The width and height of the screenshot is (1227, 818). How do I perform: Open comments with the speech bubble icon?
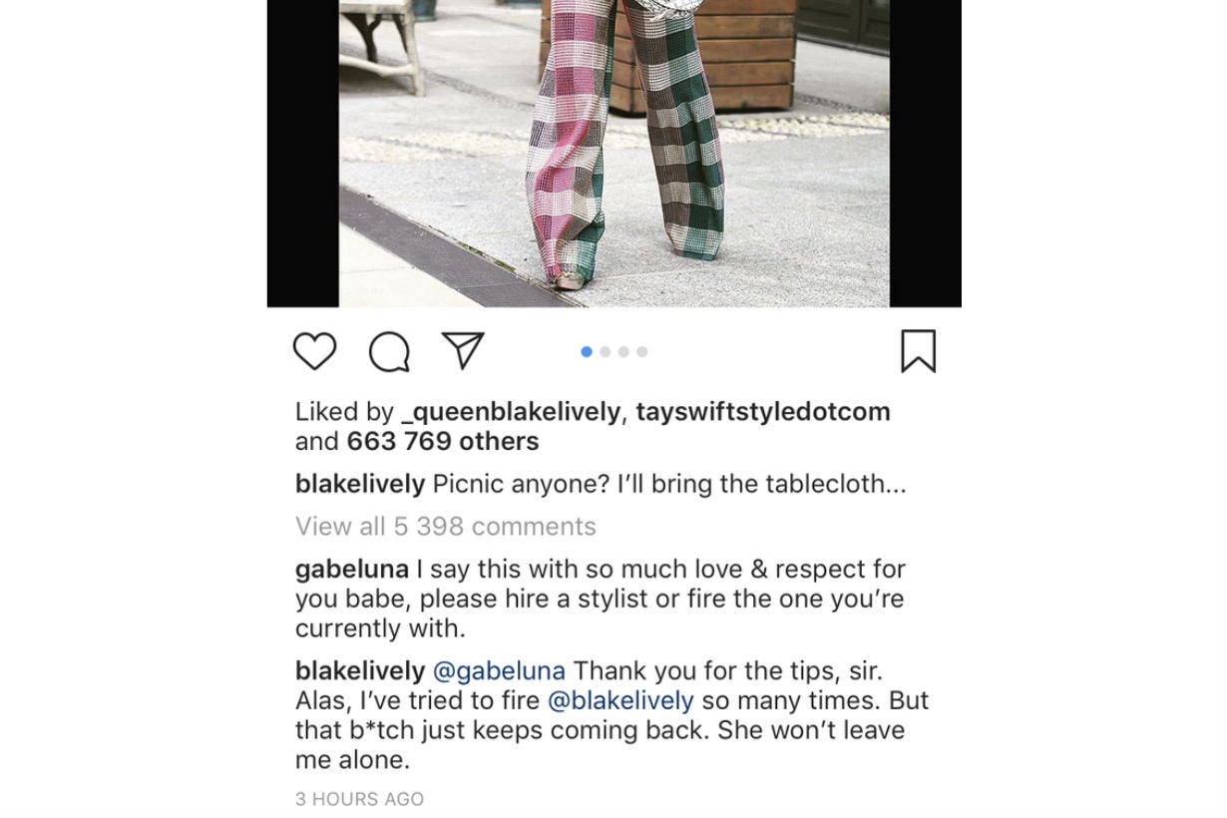389,351
